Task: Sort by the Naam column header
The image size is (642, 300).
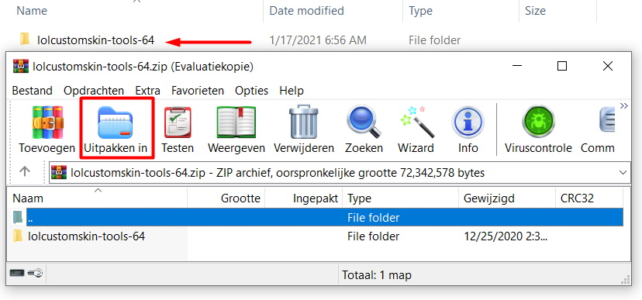Action: (x=98, y=198)
